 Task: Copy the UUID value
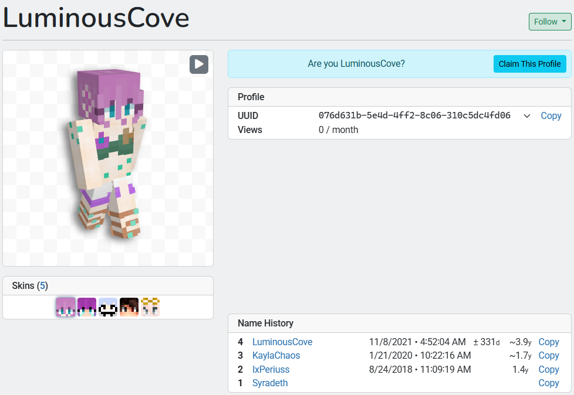[x=551, y=115]
